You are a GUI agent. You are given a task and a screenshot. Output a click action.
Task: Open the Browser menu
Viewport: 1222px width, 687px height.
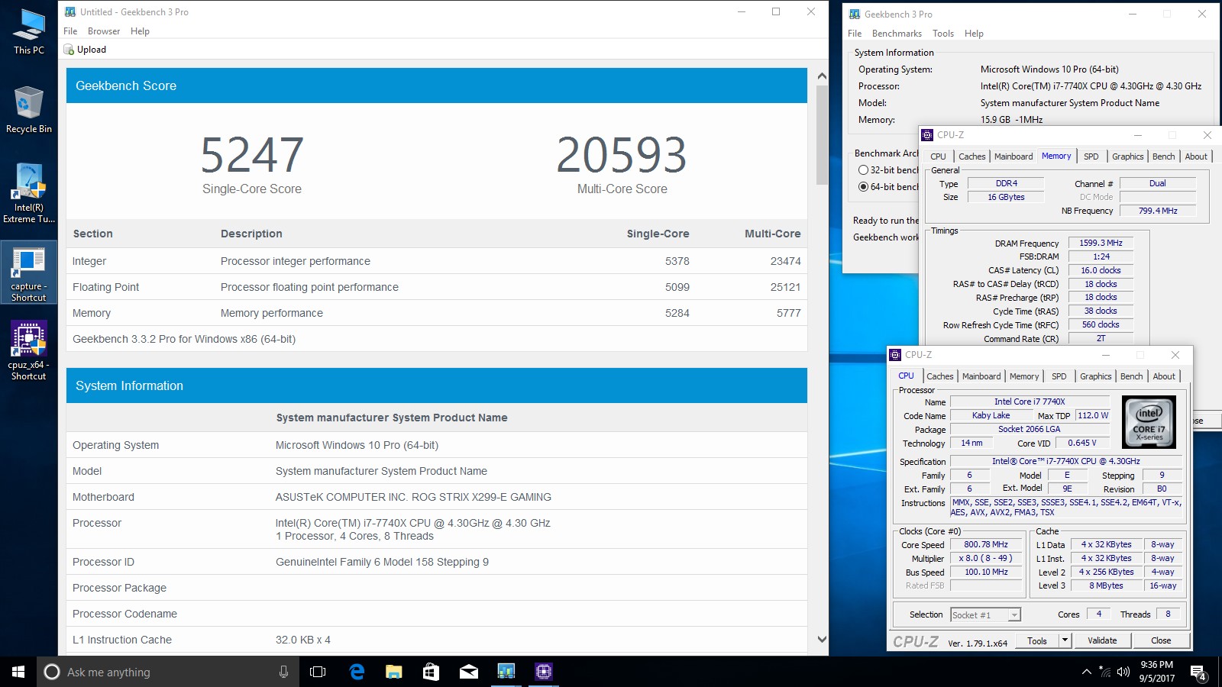point(104,31)
